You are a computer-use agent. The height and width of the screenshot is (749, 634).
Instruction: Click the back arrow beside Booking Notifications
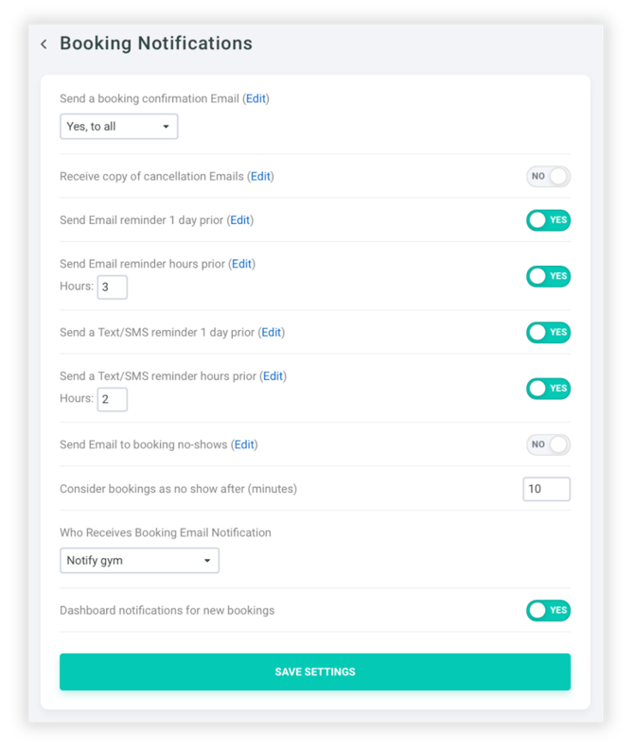[x=44, y=44]
